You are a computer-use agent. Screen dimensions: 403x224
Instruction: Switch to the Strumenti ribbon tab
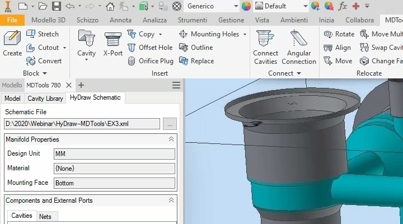[x=192, y=20]
